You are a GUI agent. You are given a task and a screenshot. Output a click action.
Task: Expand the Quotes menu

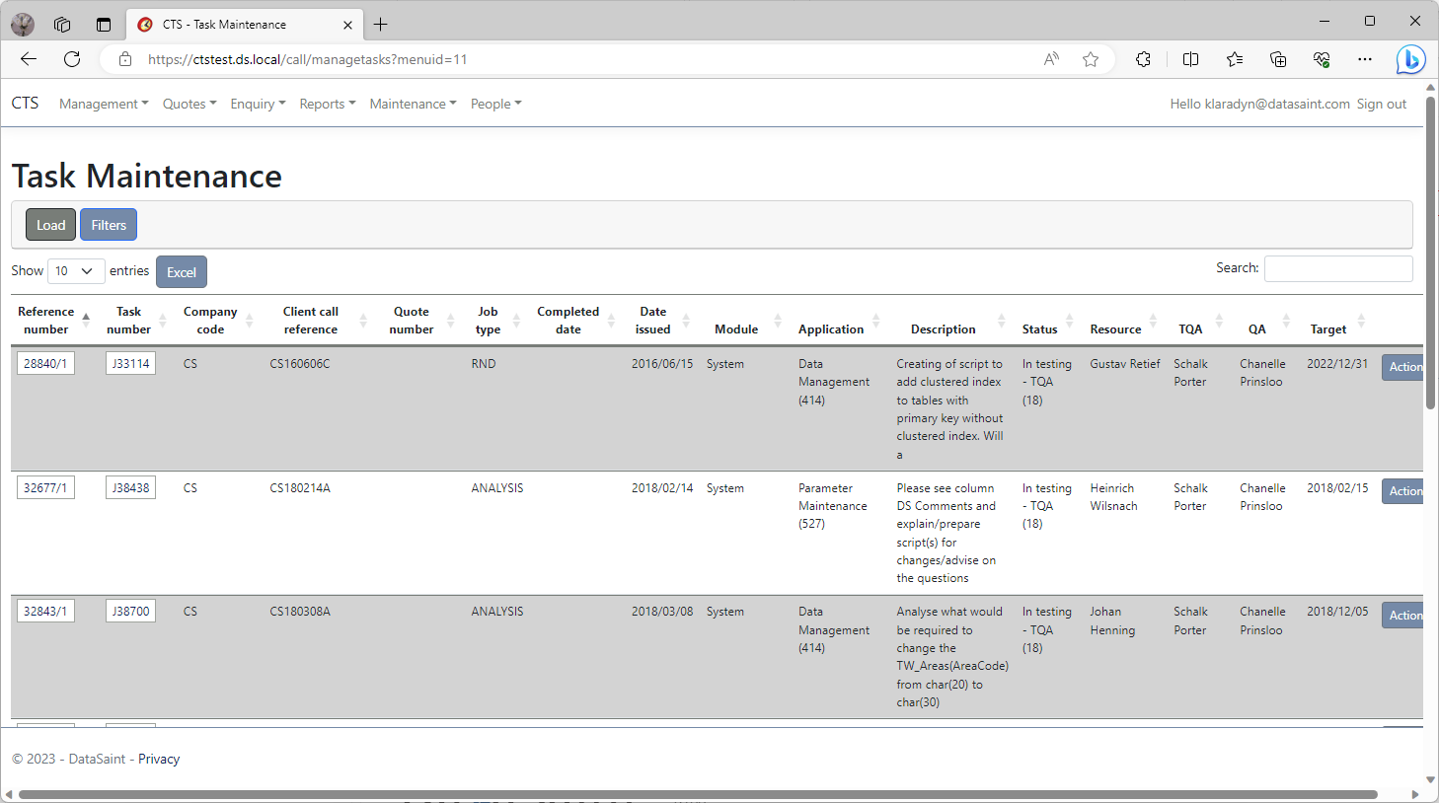(x=189, y=104)
